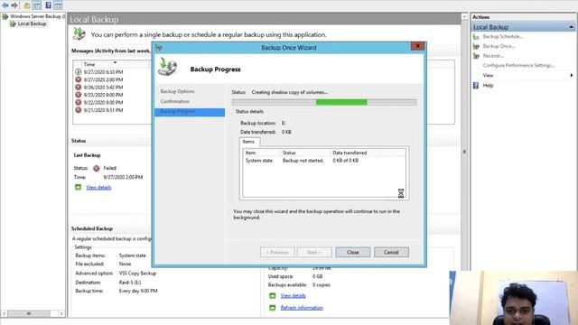Click 'Backup not started.' status cell

[x=303, y=161]
